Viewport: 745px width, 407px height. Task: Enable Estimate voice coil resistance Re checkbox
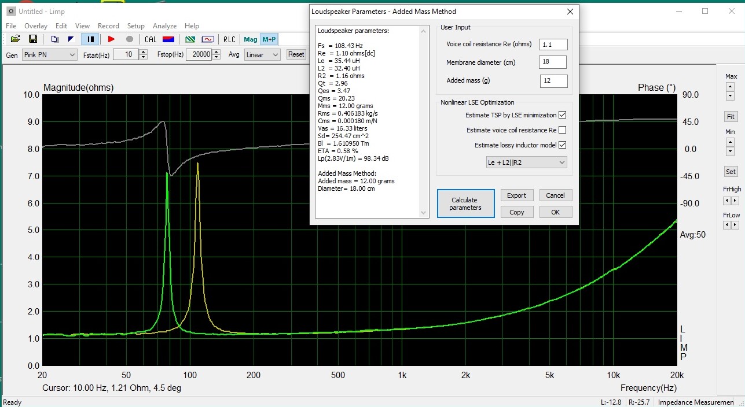562,130
